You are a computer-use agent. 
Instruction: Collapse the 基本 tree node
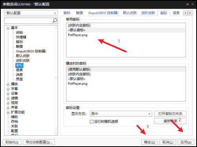tap(8, 28)
